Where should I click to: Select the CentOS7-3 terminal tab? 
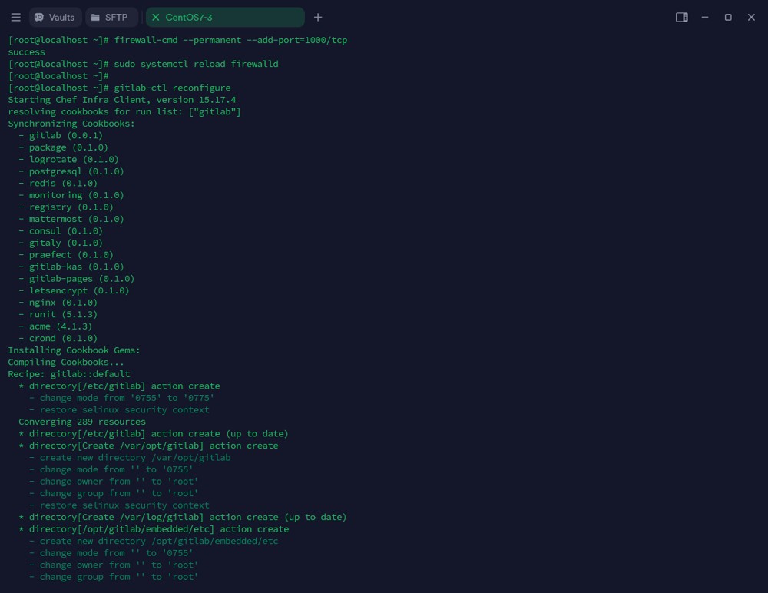[225, 18]
